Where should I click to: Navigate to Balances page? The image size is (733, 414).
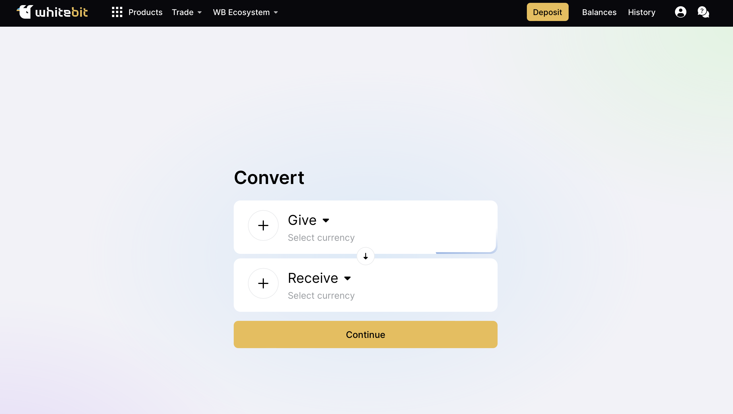tap(599, 12)
